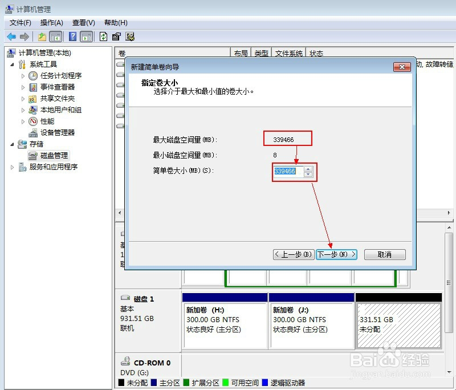The width and height of the screenshot is (456, 390).
Task: Expand the Event Viewer (事件查看器) node
Action: click(x=23, y=87)
